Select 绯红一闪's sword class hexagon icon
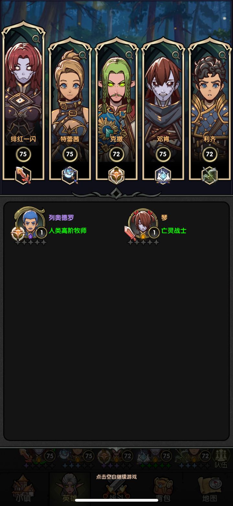Screen dimensions: 233x506 (x=23, y=175)
